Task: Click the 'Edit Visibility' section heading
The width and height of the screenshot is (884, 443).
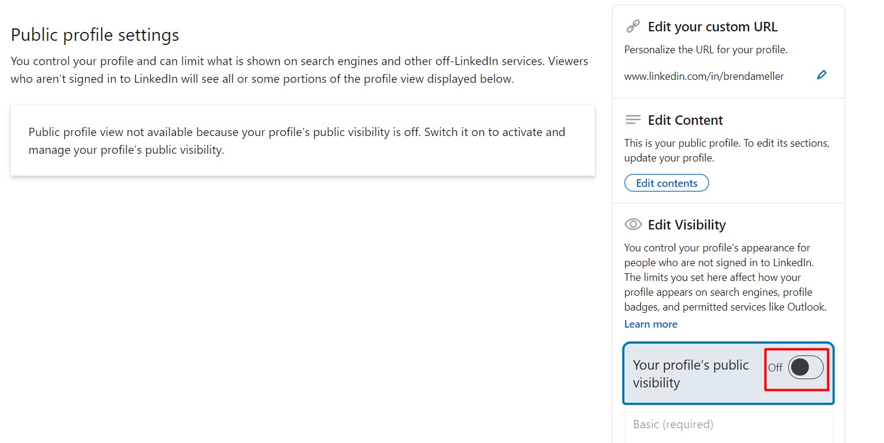Action: 686,225
